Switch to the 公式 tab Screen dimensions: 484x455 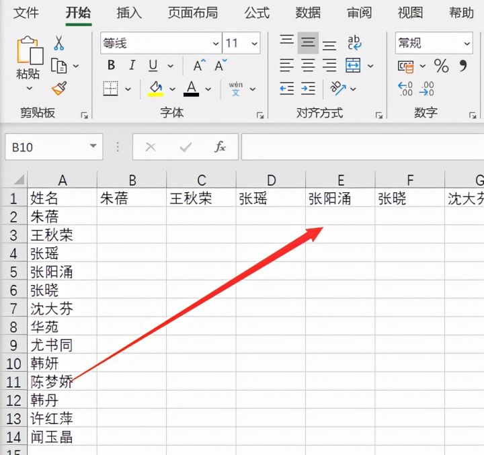coord(257,13)
